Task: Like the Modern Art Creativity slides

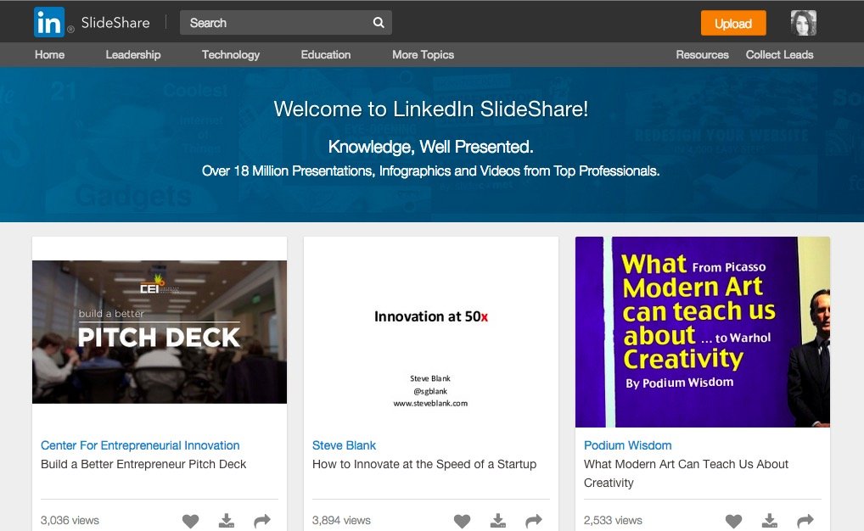Action: coord(733,521)
